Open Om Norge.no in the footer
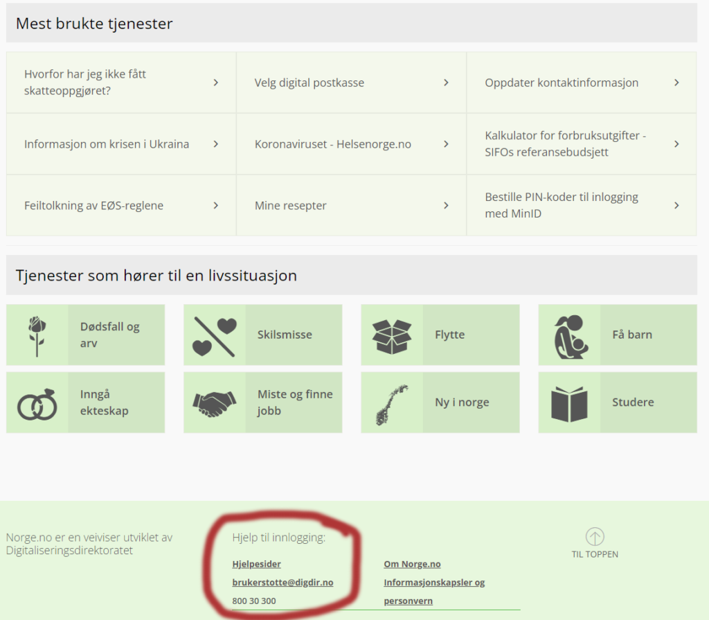The image size is (709, 620). click(412, 564)
